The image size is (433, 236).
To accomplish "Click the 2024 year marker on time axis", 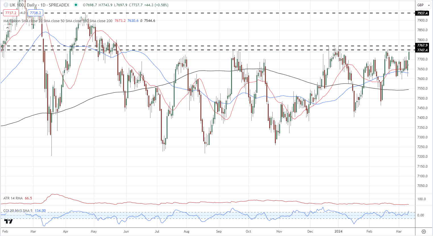I will click(338, 231).
